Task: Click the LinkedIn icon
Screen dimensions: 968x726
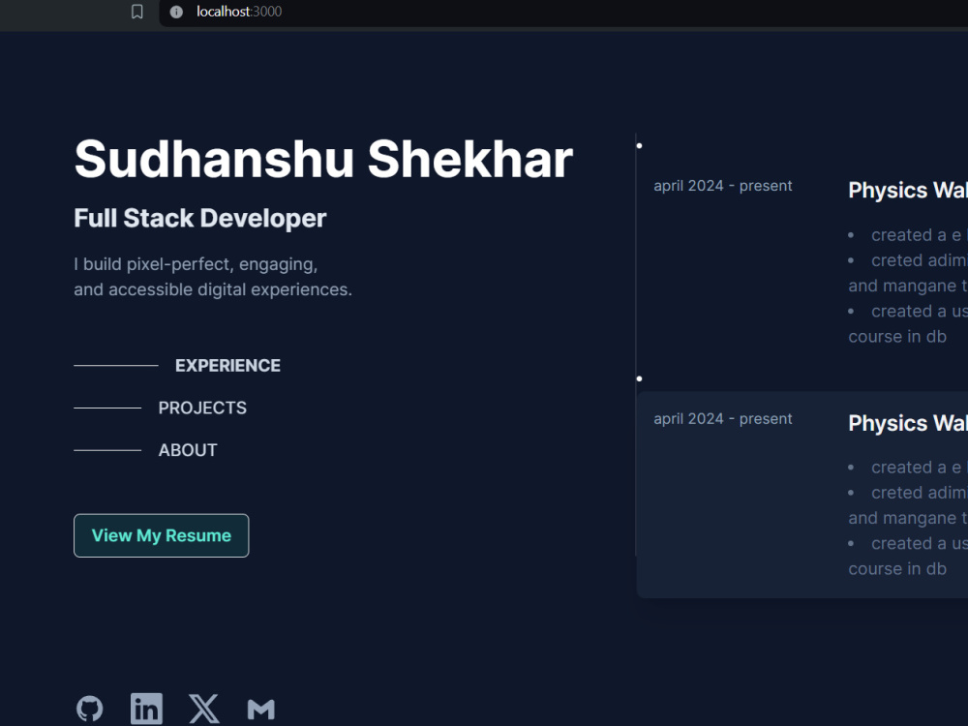Action: coord(146,708)
